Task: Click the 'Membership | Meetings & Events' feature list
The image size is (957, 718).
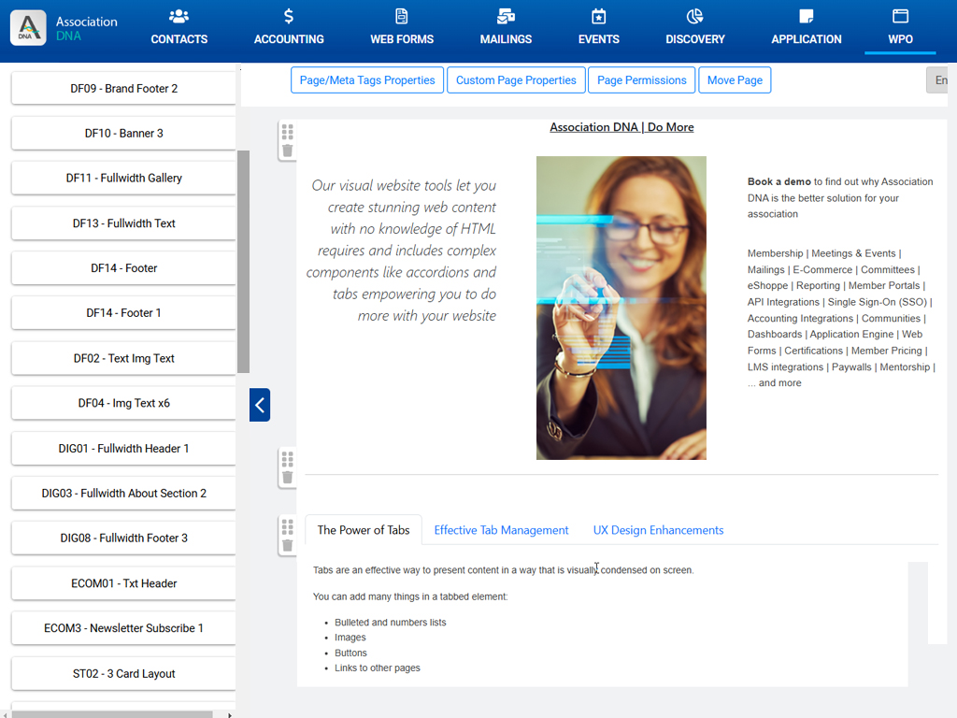Action: (841, 318)
